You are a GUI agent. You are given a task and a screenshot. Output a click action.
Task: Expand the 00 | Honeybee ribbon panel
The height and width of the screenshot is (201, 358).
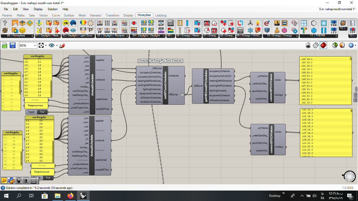point(32,36)
